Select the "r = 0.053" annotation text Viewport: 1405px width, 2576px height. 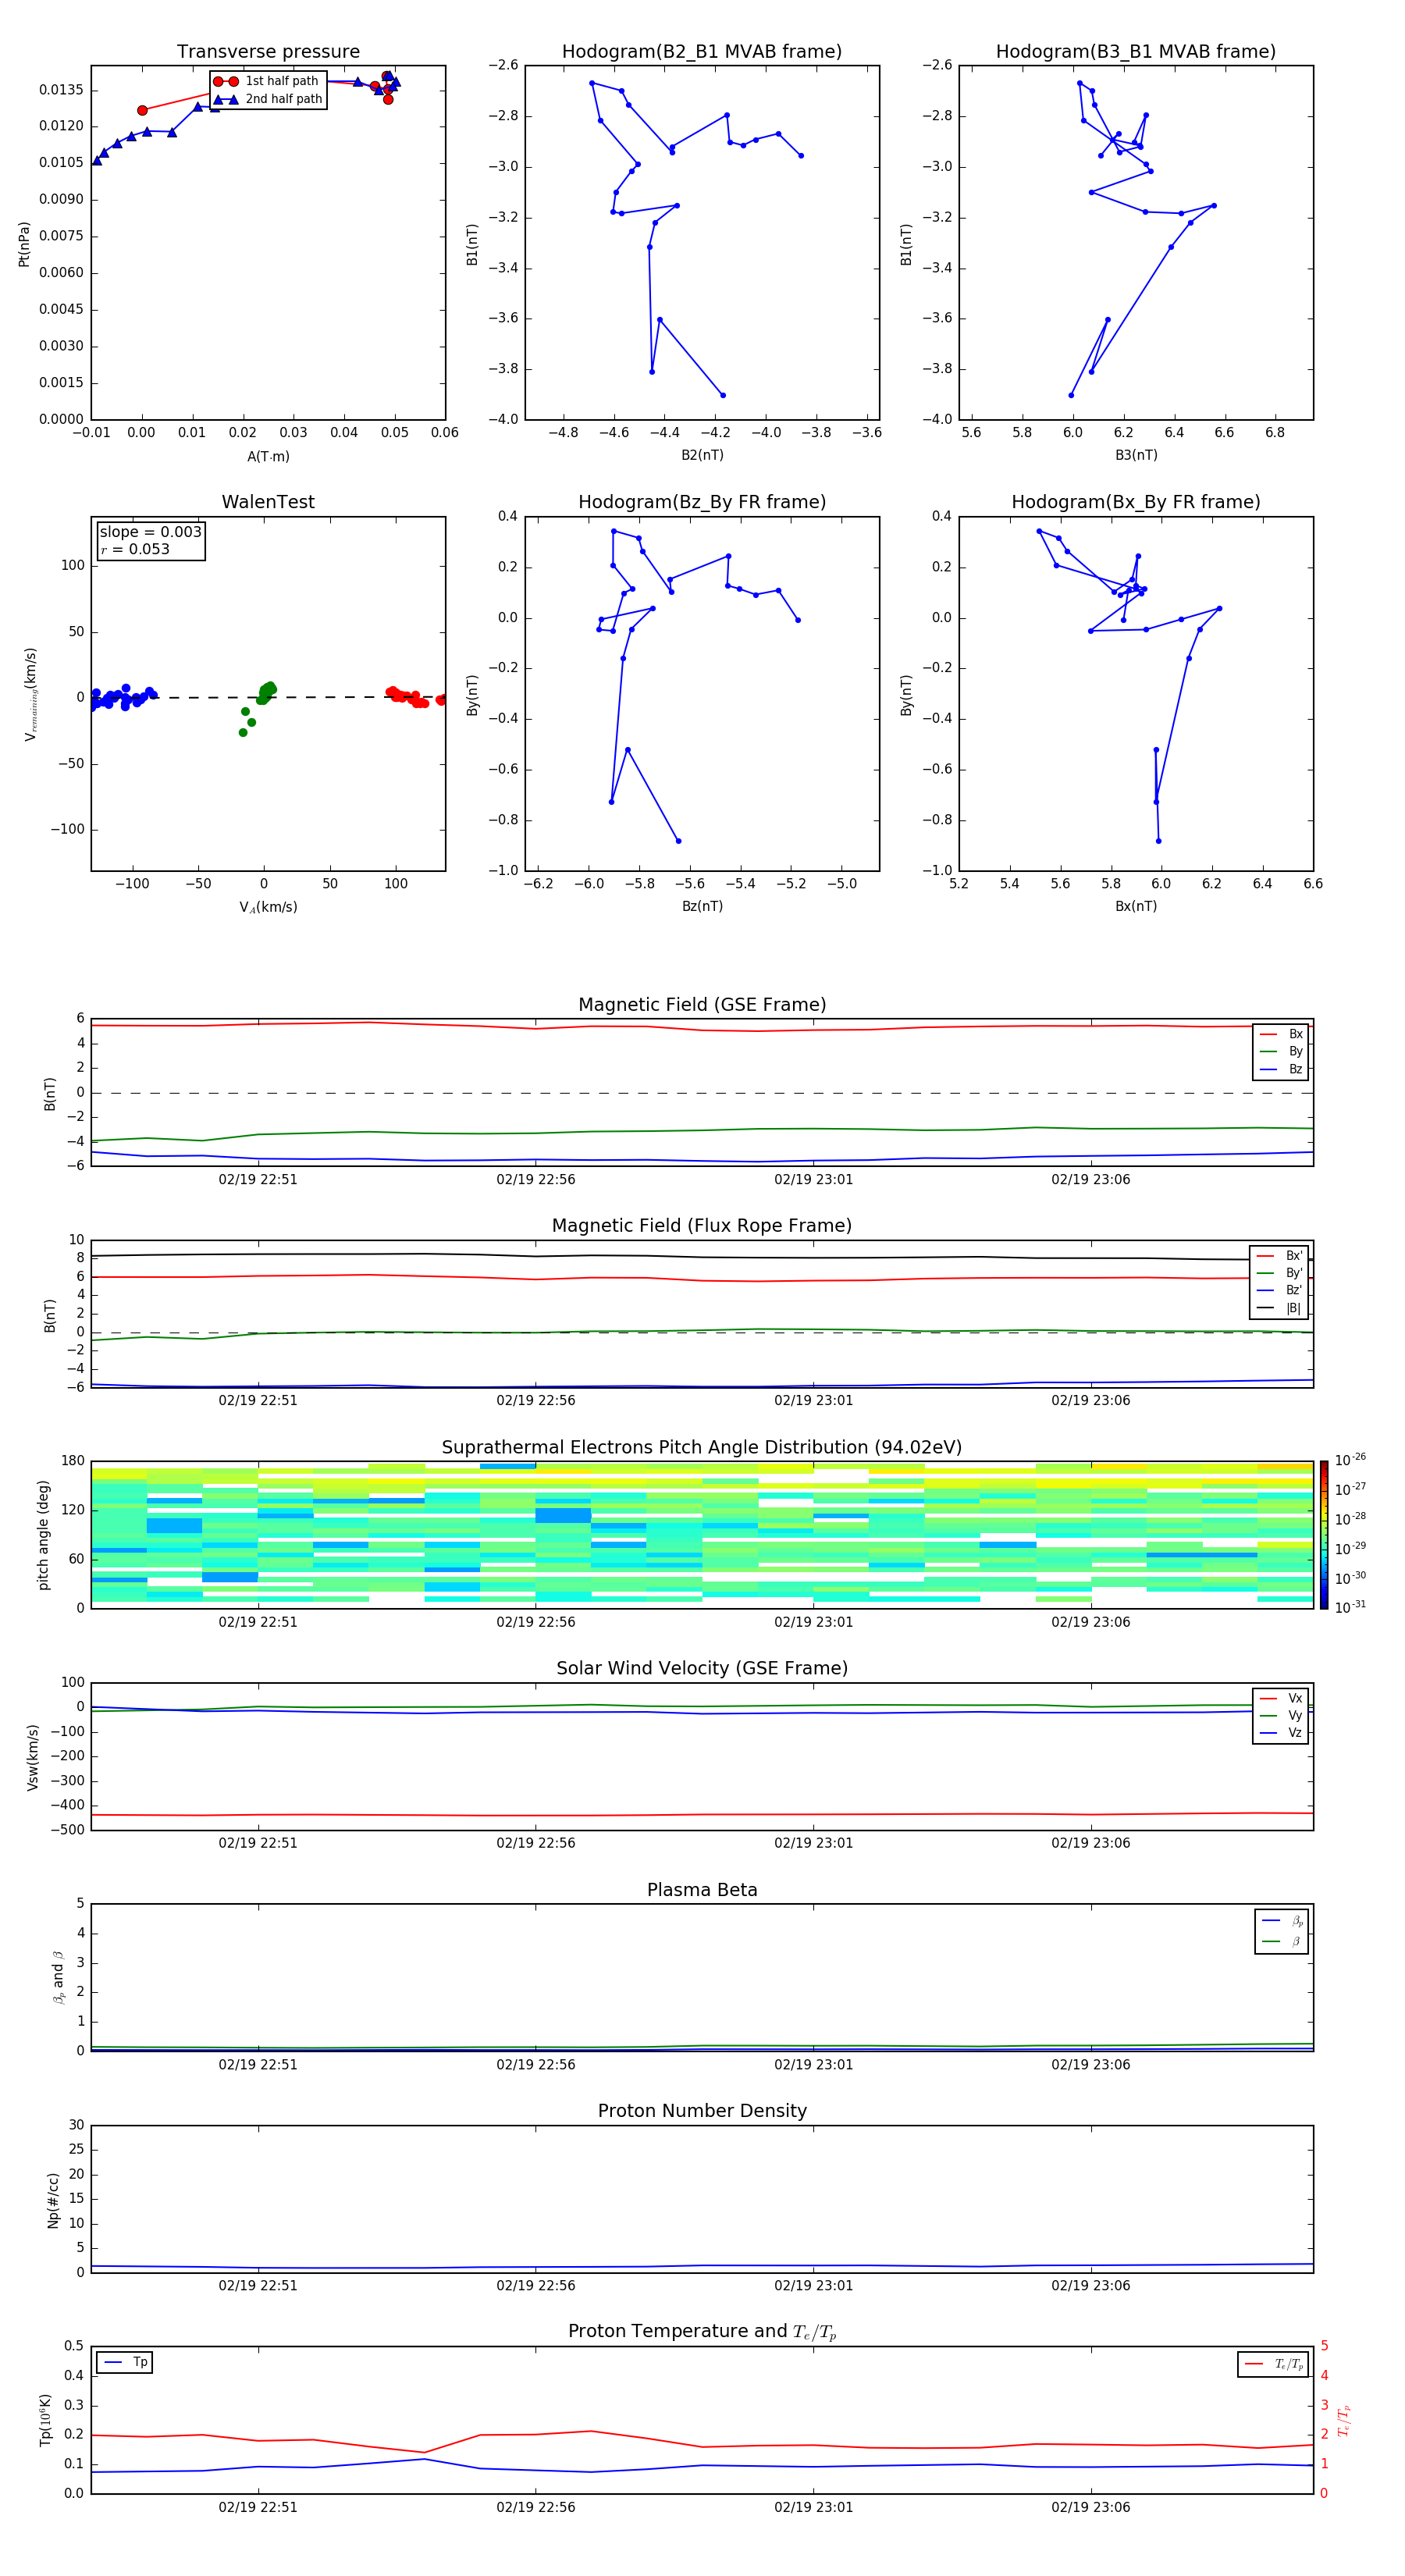point(135,549)
